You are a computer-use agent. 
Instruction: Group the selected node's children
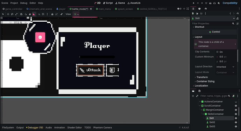[56, 14]
